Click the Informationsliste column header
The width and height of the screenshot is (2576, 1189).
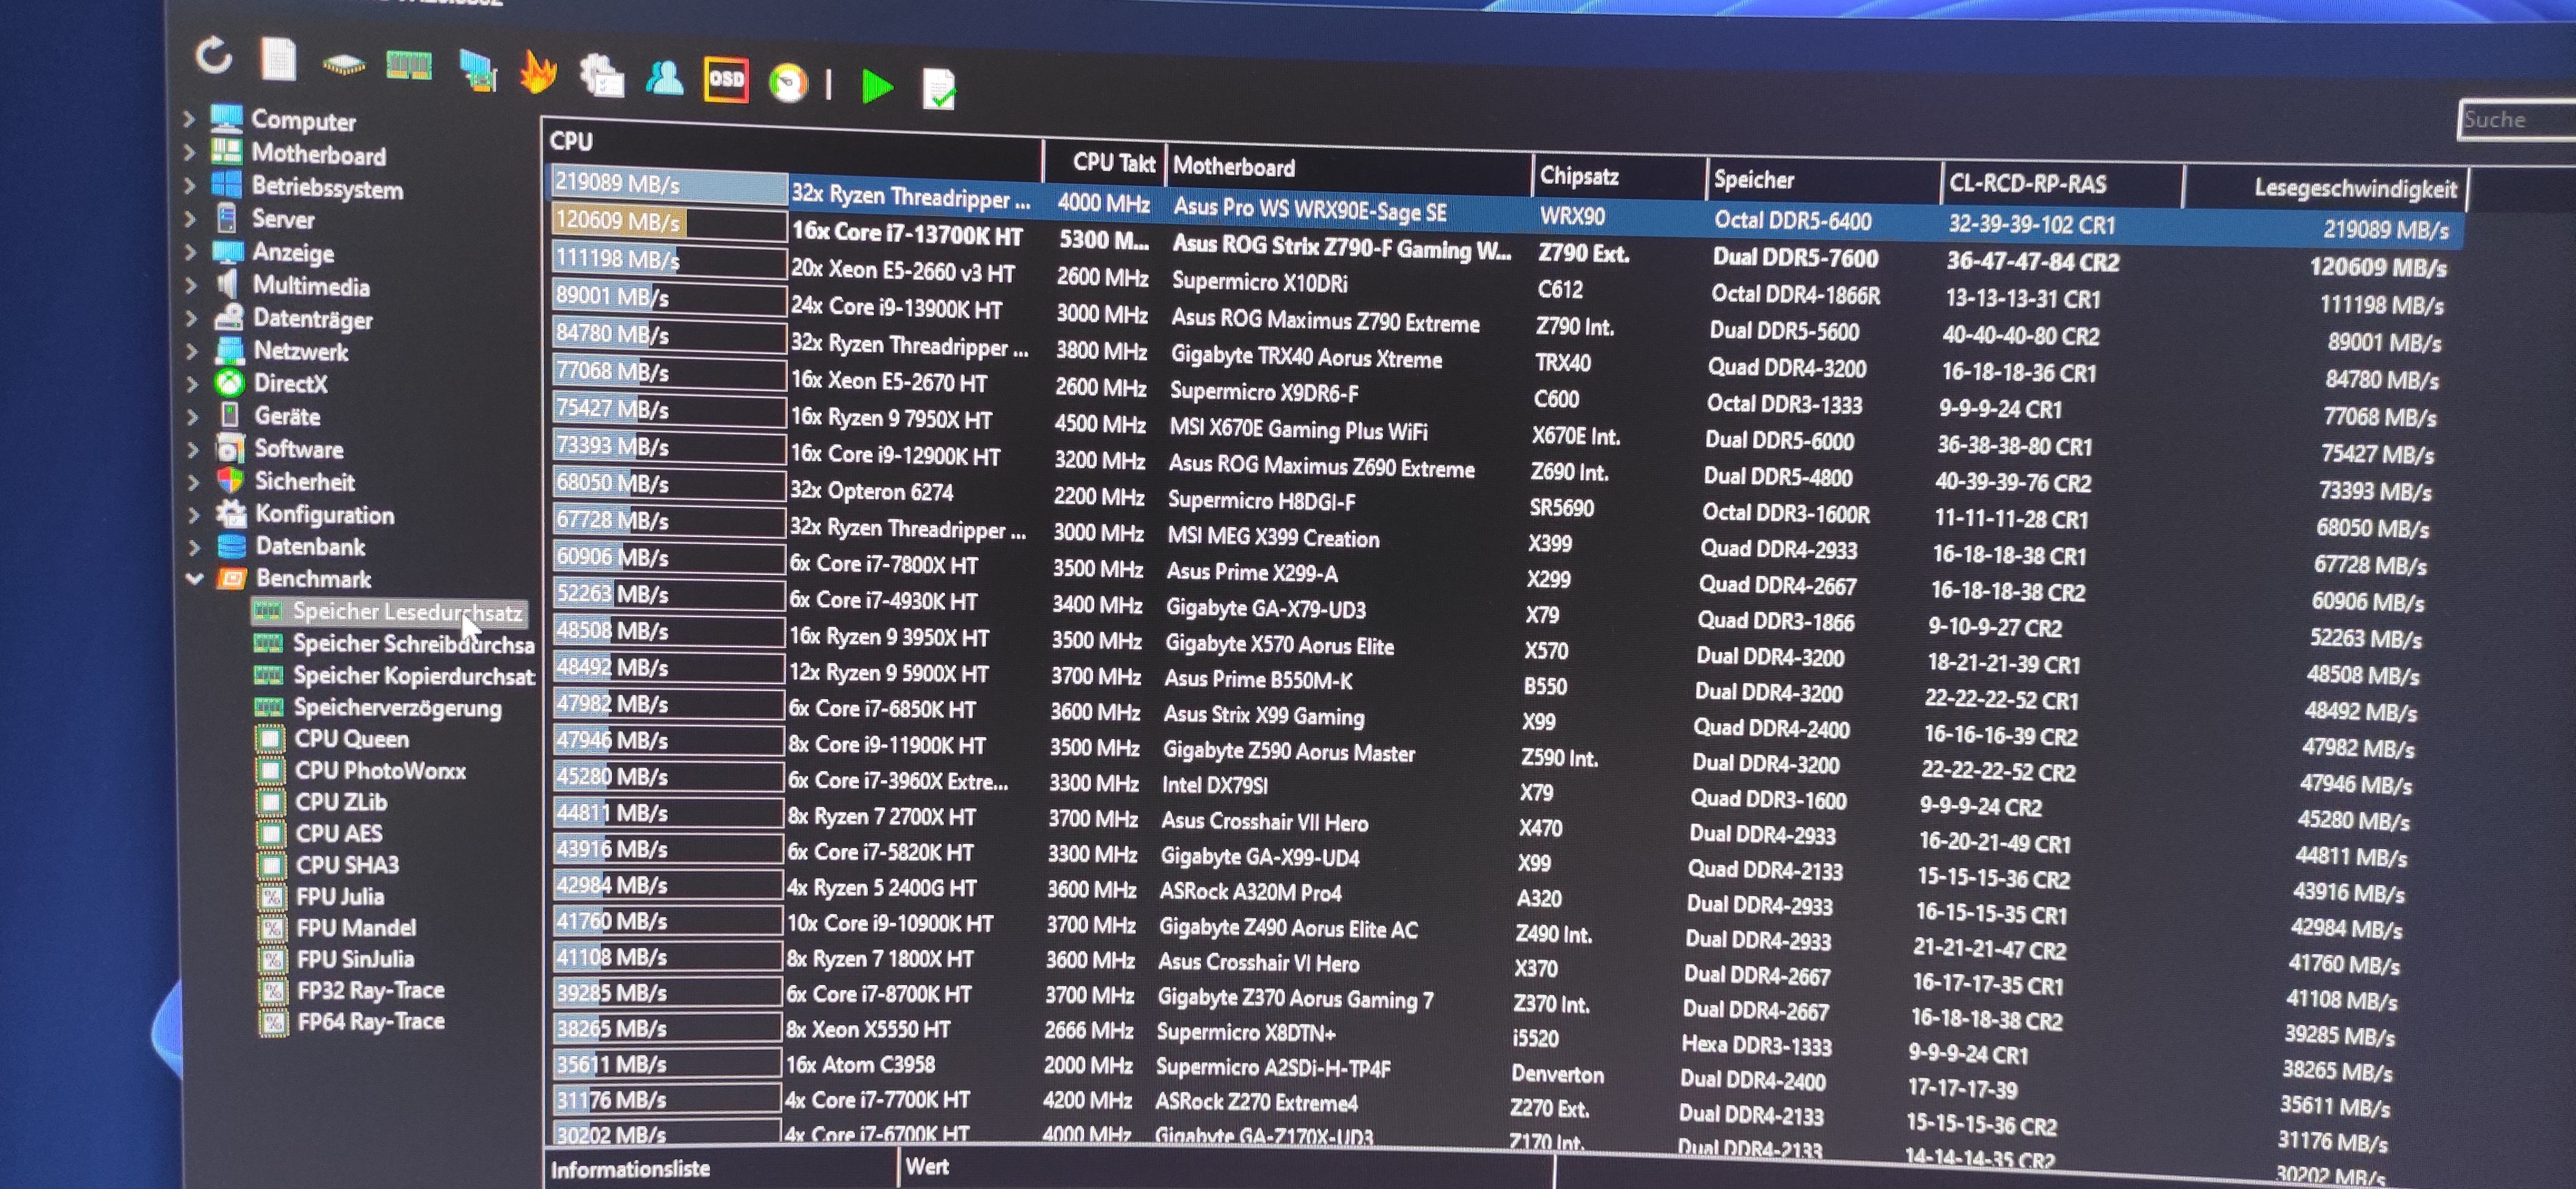[720, 1168]
